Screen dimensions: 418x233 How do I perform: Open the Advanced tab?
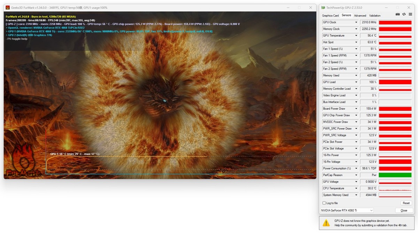[360, 16]
